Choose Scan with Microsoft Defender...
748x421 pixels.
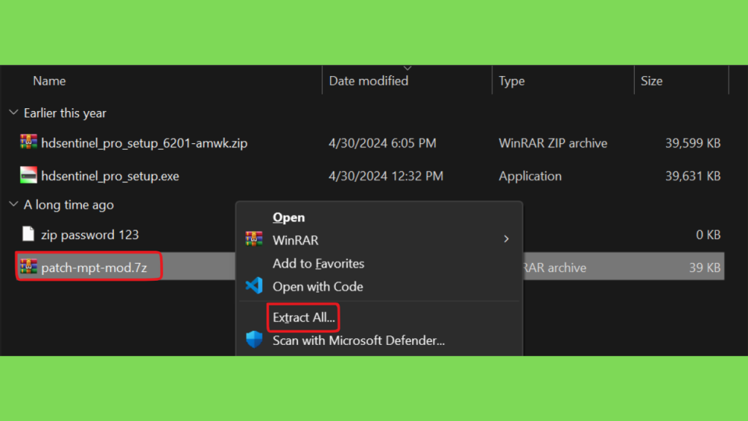[358, 341]
